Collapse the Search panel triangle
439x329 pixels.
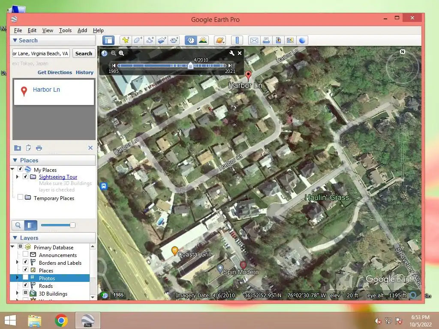pyautogui.click(x=15, y=40)
